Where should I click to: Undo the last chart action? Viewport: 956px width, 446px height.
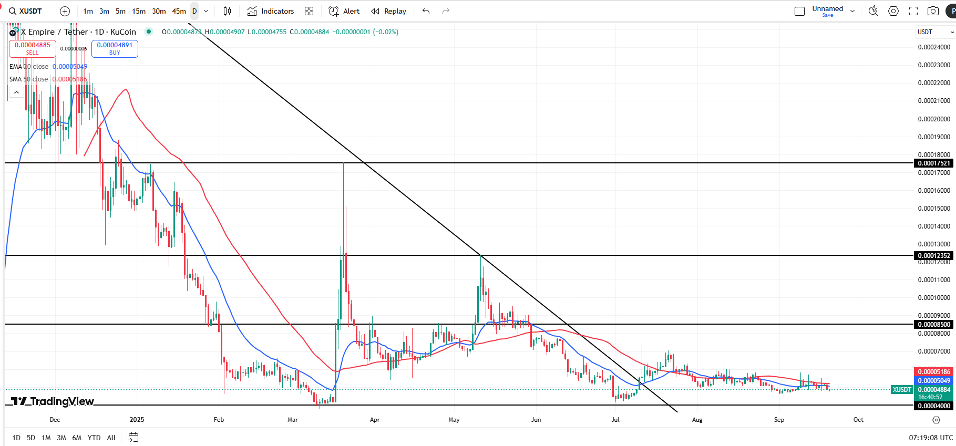pyautogui.click(x=426, y=11)
